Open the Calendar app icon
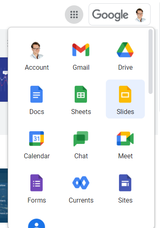 tap(37, 139)
